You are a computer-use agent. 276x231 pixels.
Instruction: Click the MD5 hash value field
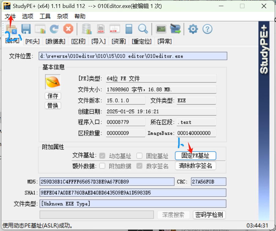(x=107, y=182)
